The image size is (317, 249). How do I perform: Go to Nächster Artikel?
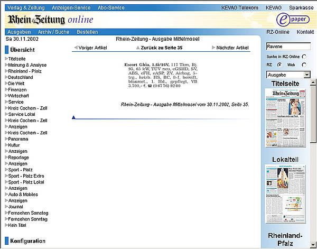click(x=232, y=48)
